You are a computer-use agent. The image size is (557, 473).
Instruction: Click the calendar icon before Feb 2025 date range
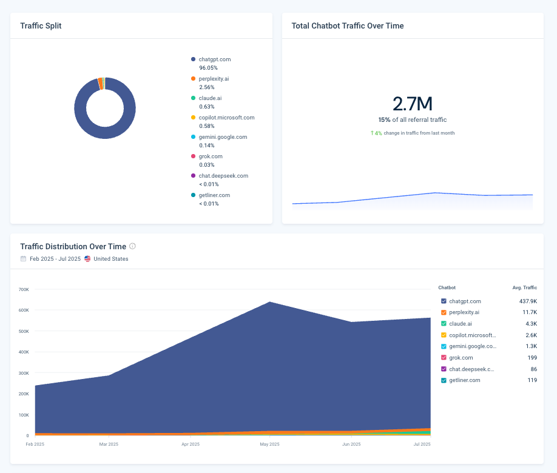[x=23, y=259]
